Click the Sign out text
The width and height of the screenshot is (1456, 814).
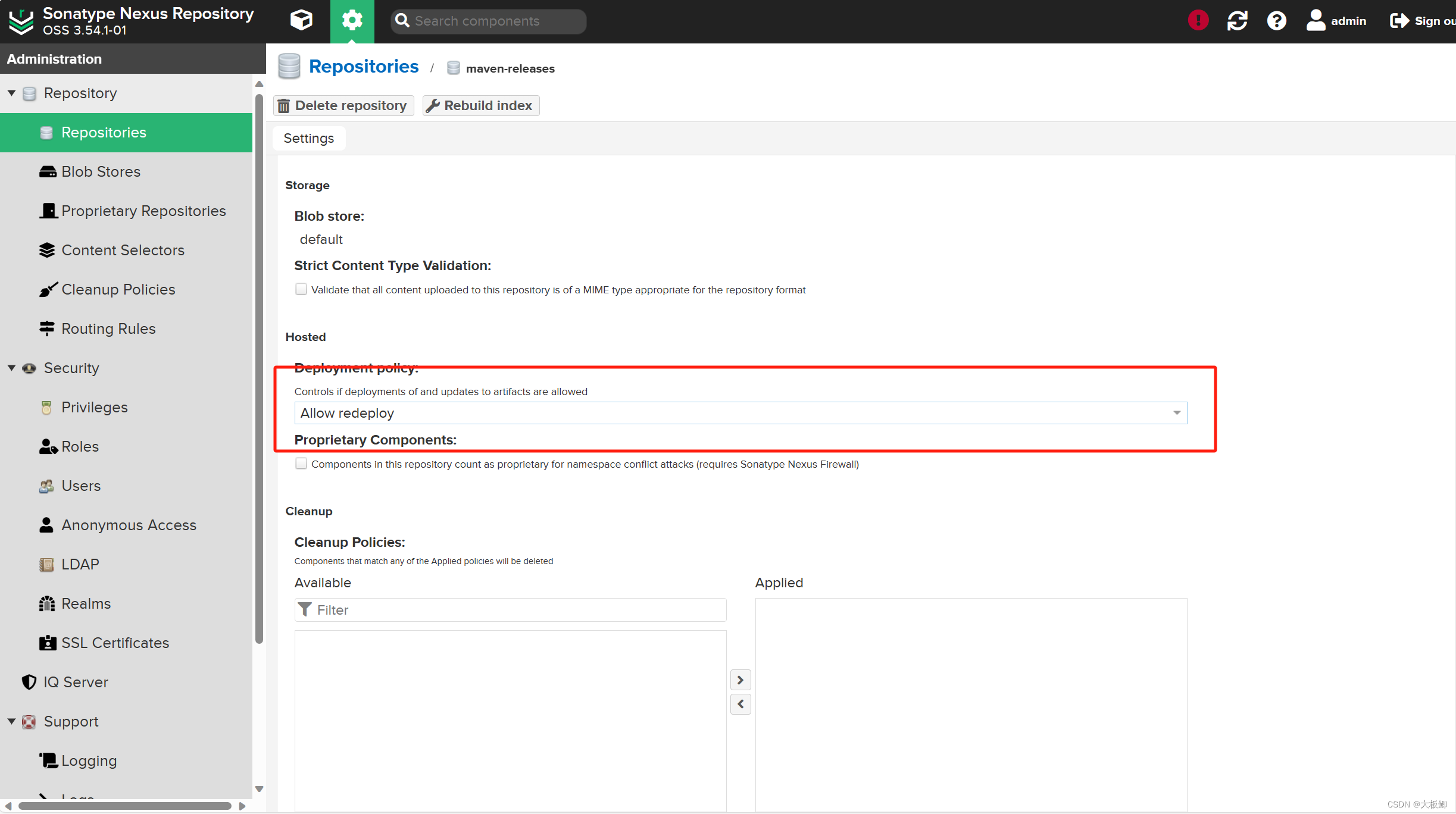click(x=1435, y=21)
